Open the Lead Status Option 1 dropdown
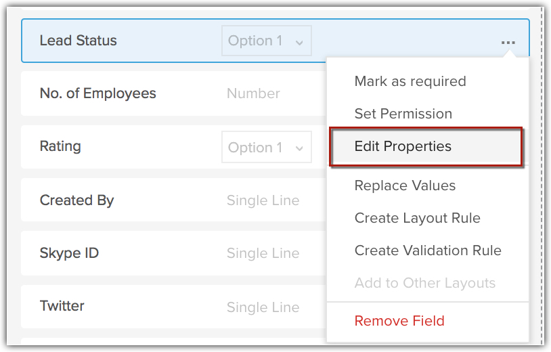This screenshot has width=551, height=352. click(x=266, y=41)
